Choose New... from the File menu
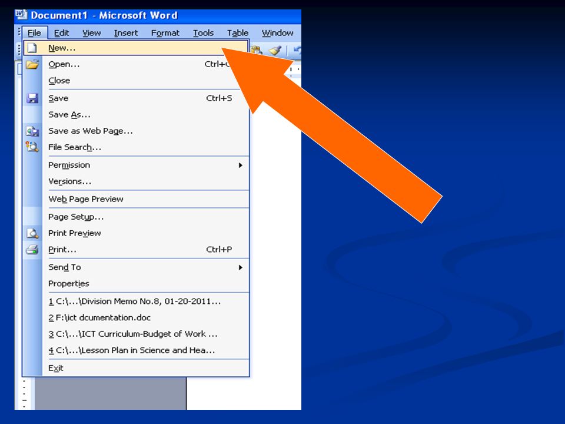The width and height of the screenshot is (565, 424). 136,48
